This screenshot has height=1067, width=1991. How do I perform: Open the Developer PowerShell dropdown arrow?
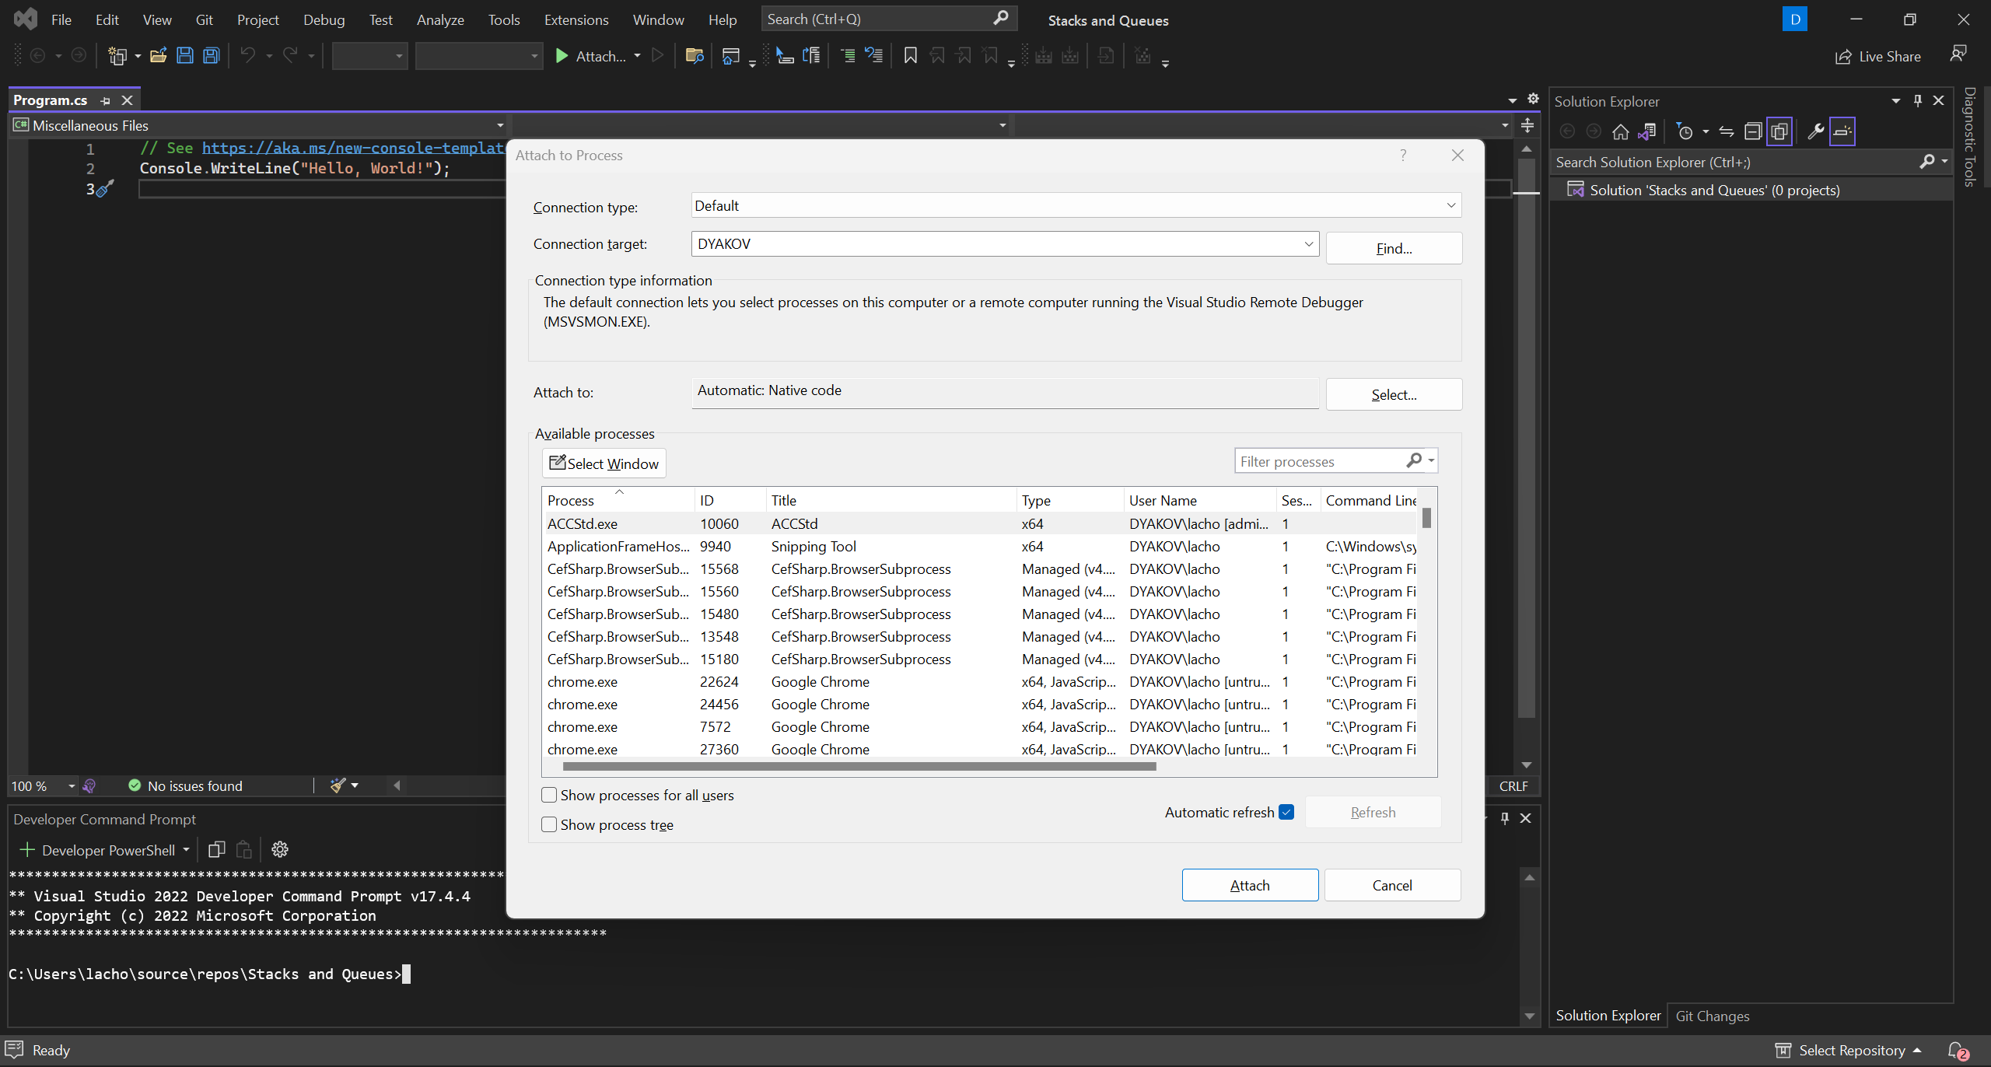click(186, 850)
